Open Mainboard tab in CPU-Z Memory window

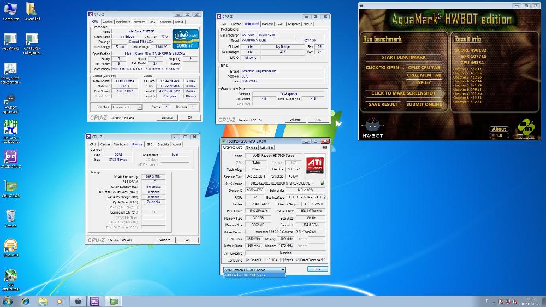tap(121, 144)
